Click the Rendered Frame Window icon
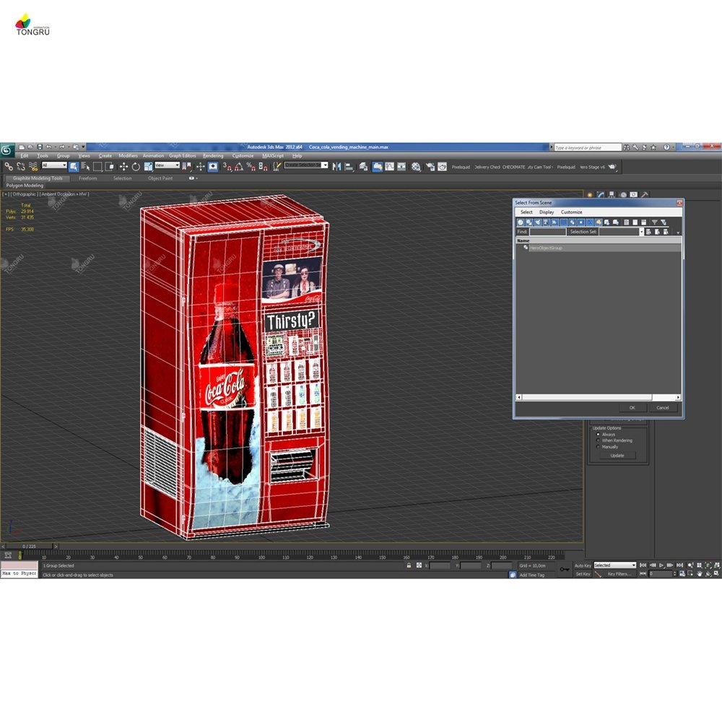 442,167
